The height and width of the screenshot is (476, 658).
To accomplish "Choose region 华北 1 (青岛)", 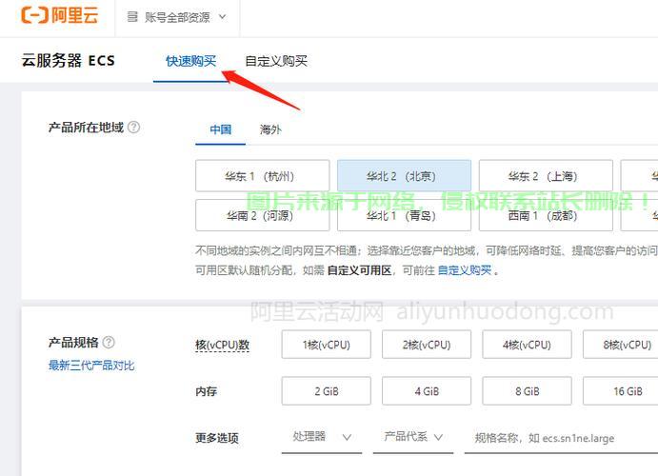I will click(x=404, y=215).
